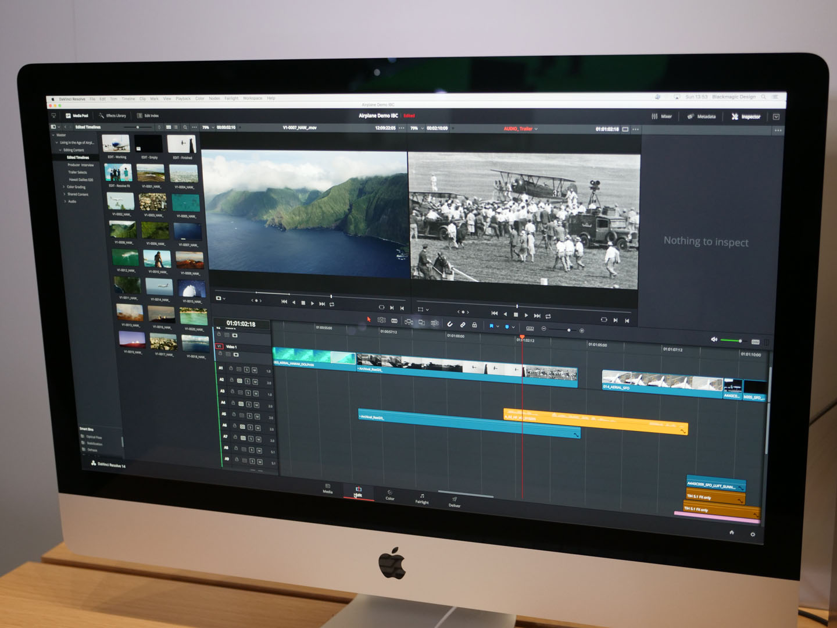Switch to the Color page
This screenshot has width=837, height=628.
[389, 495]
